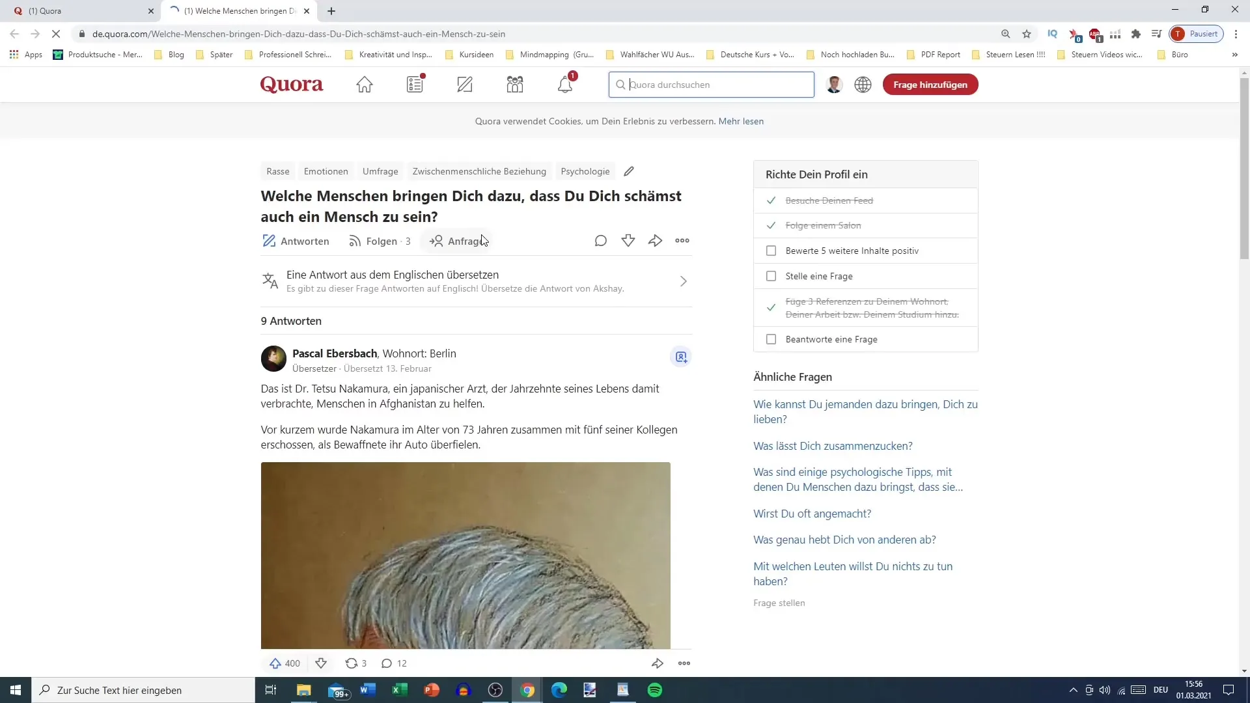Click the checkmark beside 'Folge einem Salon'
Image resolution: width=1250 pixels, height=703 pixels.
point(771,225)
